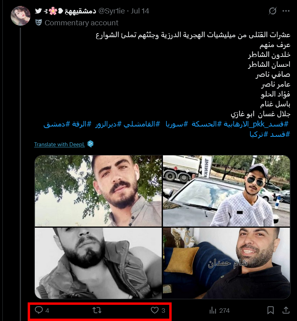
Task: Click the share upload icon
Action: pyautogui.click(x=286, y=310)
